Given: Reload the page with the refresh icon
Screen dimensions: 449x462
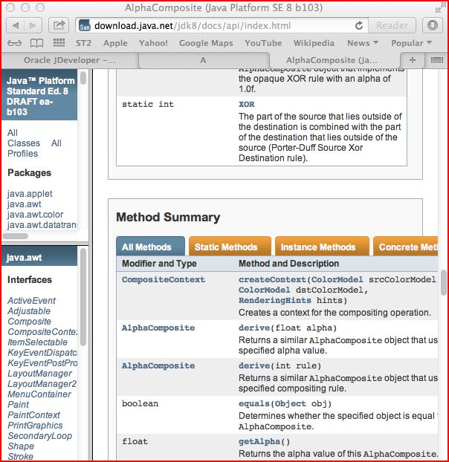Looking at the screenshot, I should 359,25.
